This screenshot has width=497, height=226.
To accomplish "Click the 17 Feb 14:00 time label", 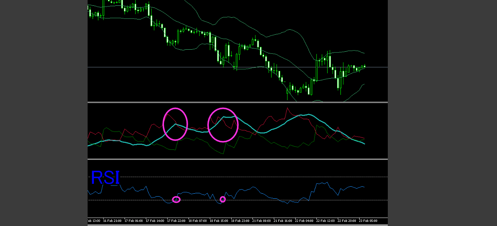I will pos(155,221).
